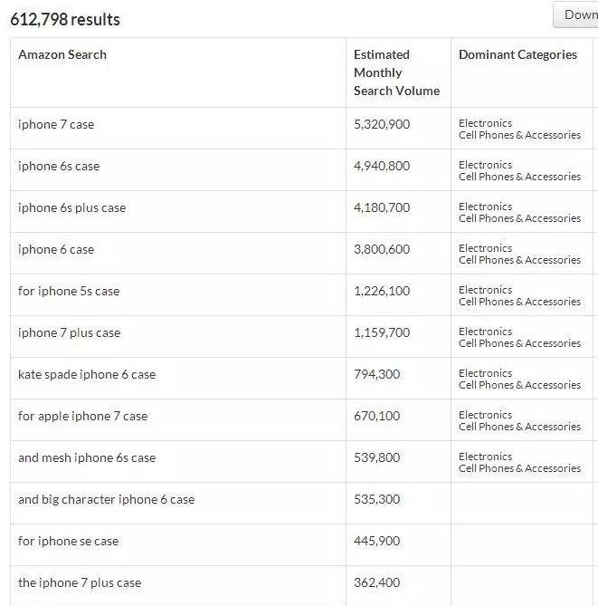The height and width of the screenshot is (606, 598).
Task: Select the "iphone 7 plus case" search term
Action: coord(69,333)
